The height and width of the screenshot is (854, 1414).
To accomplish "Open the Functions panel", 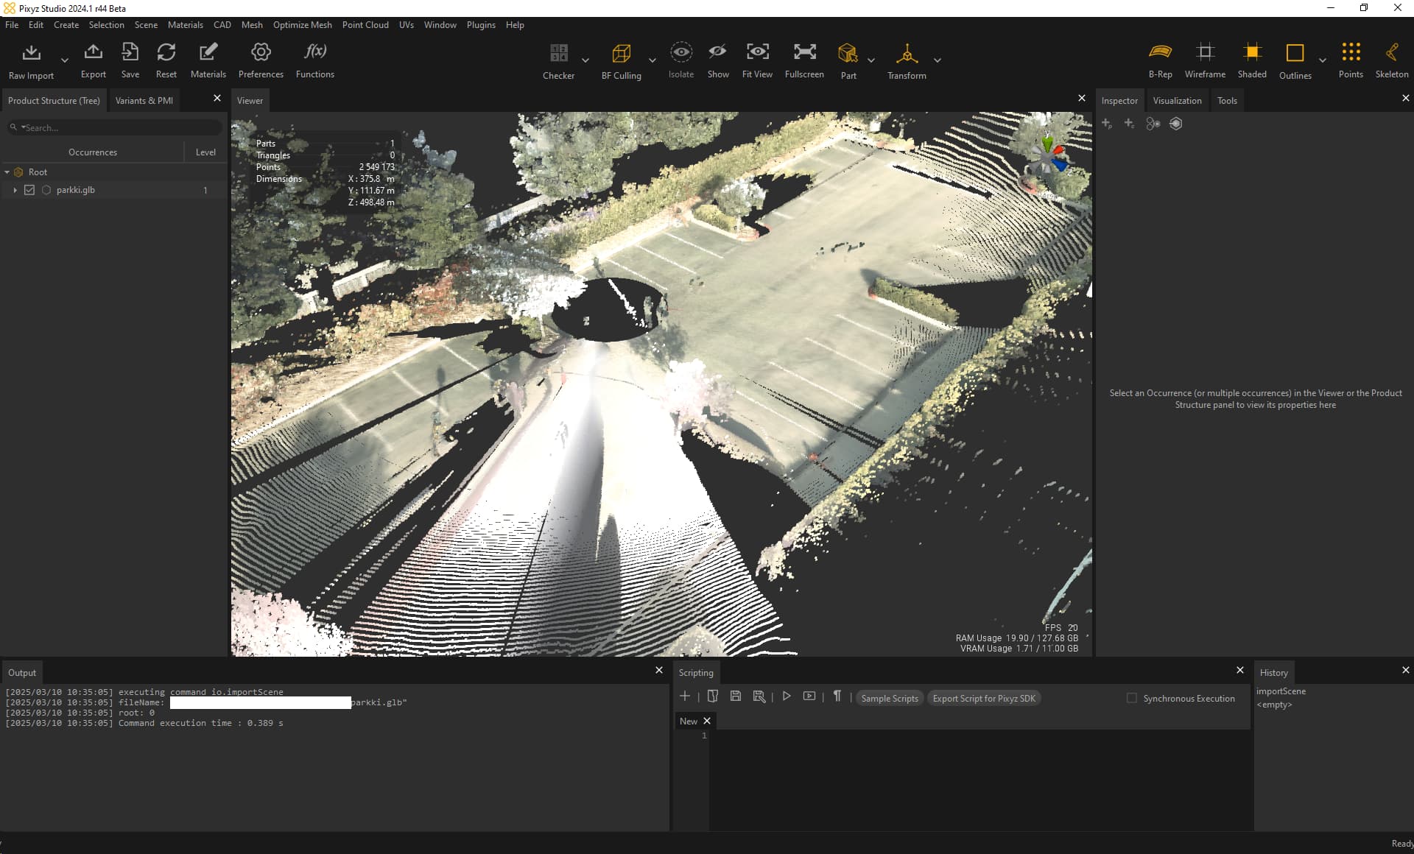I will [x=314, y=59].
